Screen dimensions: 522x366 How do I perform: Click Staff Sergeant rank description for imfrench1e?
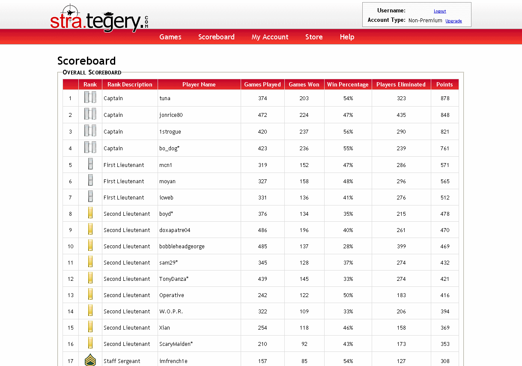point(122,361)
